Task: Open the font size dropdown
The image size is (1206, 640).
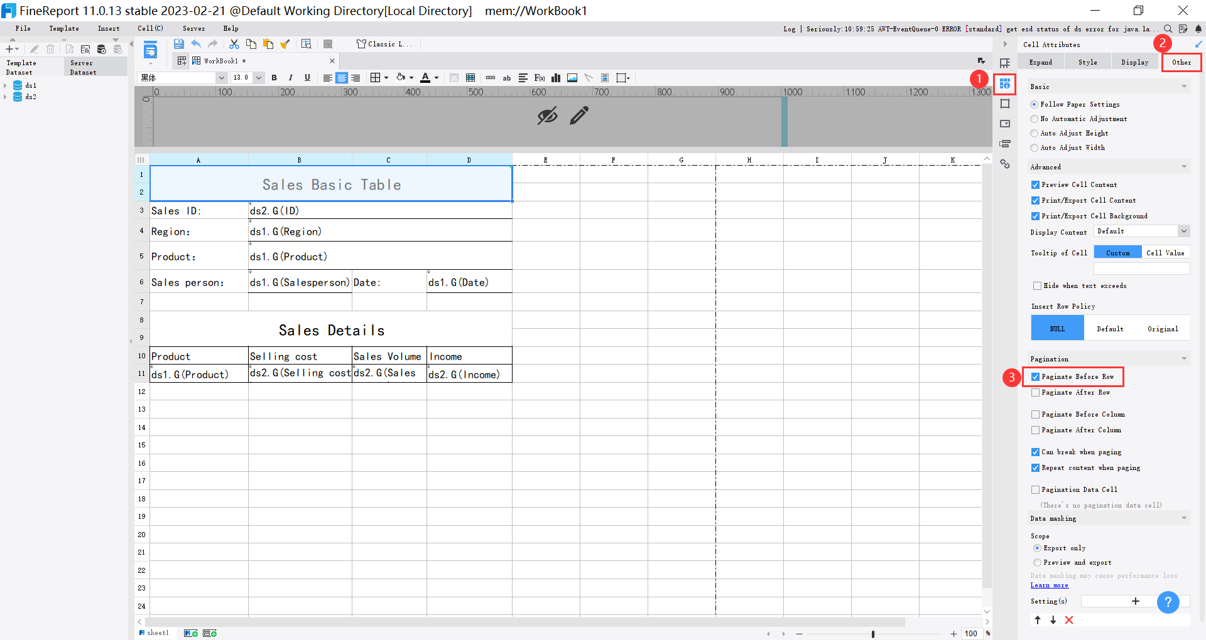Action: 259,78
